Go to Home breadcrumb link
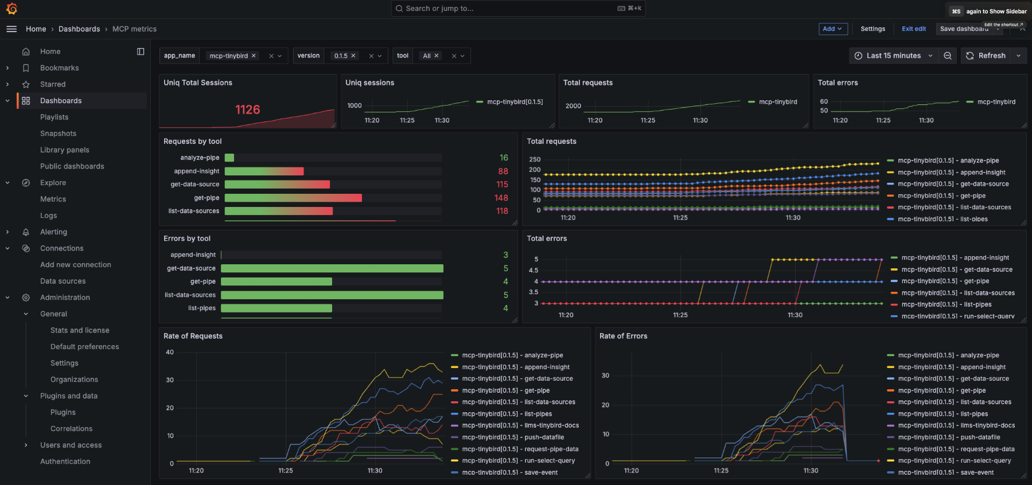The height and width of the screenshot is (485, 1032). tap(36, 29)
